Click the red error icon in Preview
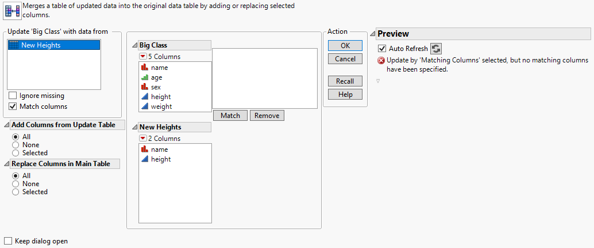Screen dimensions: 594x248 [x=381, y=60]
